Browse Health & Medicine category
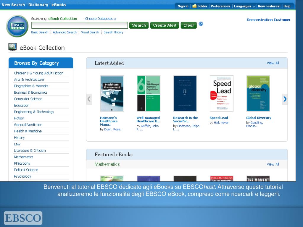Screen dimensions: 303x227 (28, 131)
